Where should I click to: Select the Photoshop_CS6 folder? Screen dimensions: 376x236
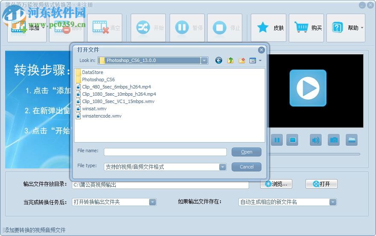point(95,80)
